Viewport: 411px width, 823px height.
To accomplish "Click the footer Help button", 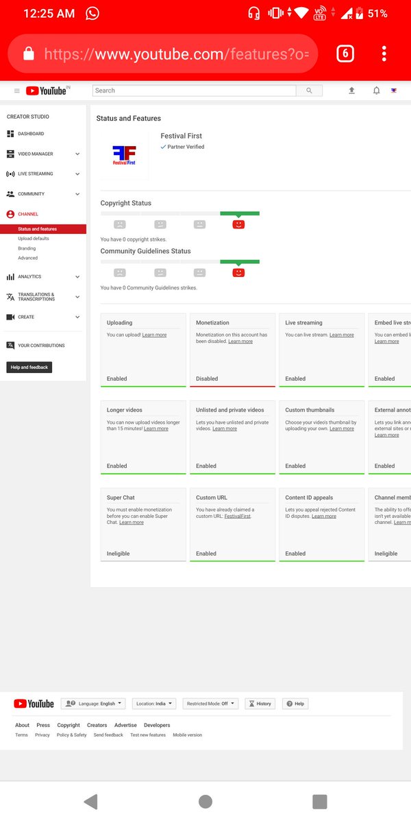I will click(295, 704).
